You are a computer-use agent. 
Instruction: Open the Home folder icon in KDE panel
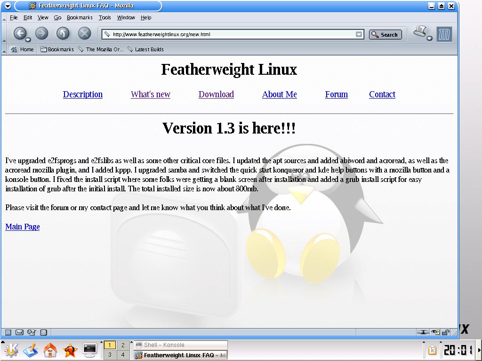[50, 350]
